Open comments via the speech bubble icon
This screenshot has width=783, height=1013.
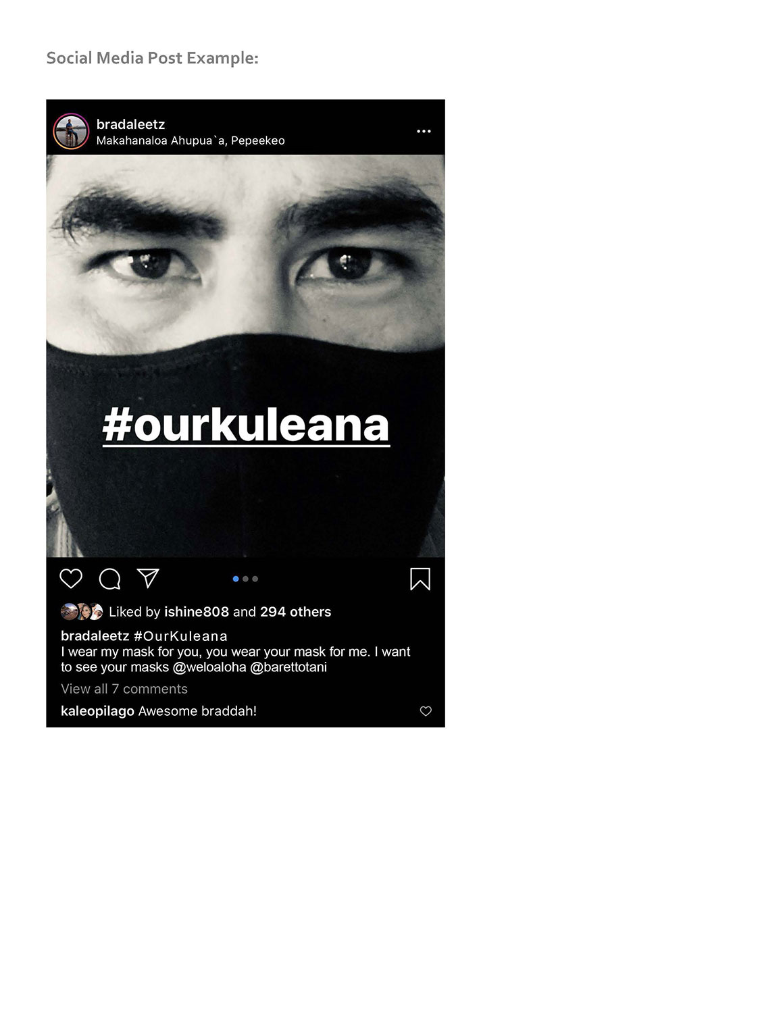click(x=109, y=579)
